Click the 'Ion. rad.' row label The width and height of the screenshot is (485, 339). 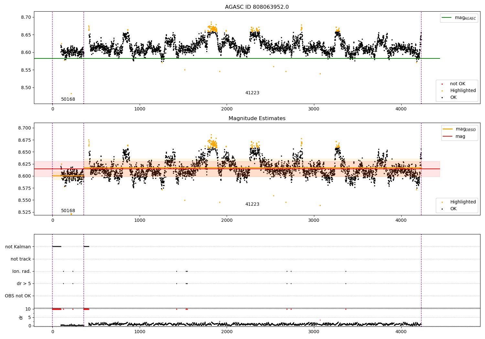[22, 271]
